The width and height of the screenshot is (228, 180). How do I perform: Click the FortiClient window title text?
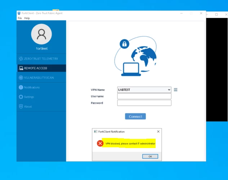pyautogui.click(x=42, y=13)
